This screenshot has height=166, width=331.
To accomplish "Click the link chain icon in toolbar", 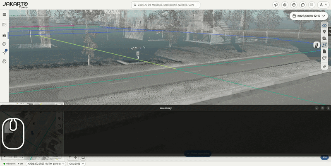I will tap(324, 66).
